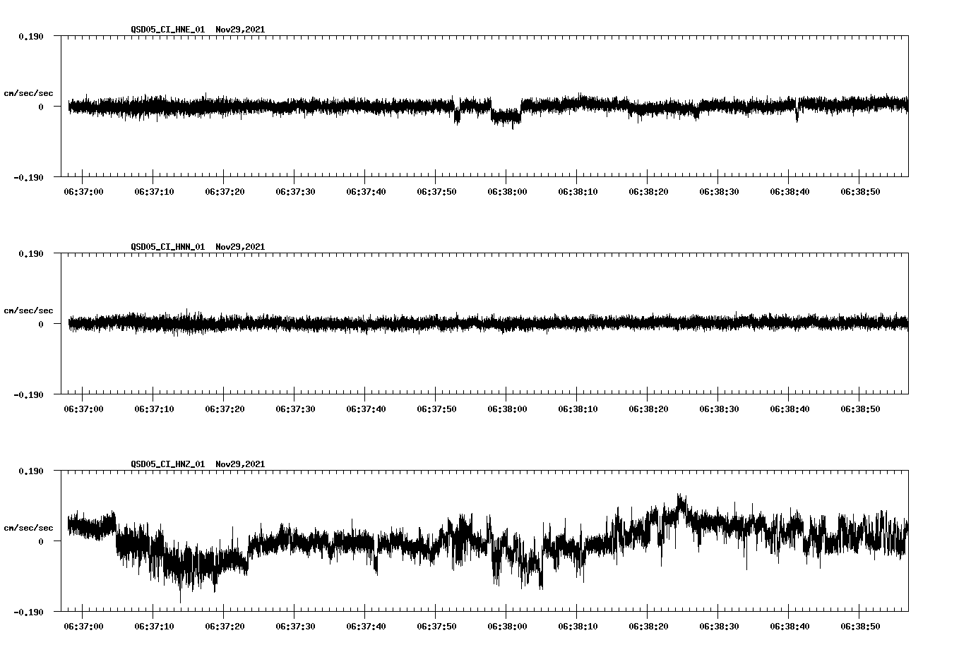This screenshot has width=959, height=652.
Task: Click the 06:38:20 time label under HNZ plot
Action: (648, 627)
